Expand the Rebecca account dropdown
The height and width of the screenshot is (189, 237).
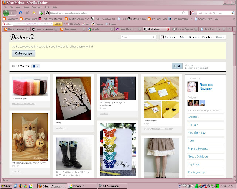tap(169, 37)
